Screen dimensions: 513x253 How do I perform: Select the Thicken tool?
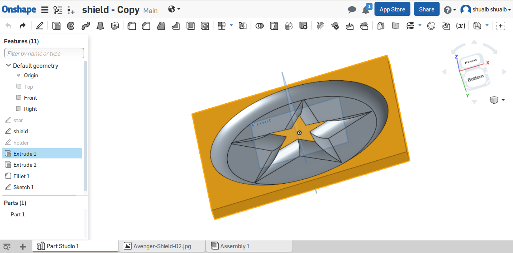115,26
